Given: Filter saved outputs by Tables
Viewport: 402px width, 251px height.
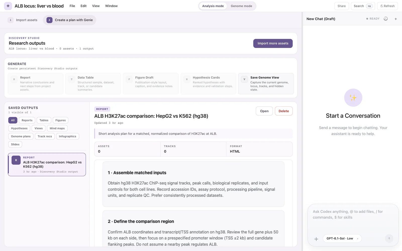Looking at the screenshot, I should (44, 120).
